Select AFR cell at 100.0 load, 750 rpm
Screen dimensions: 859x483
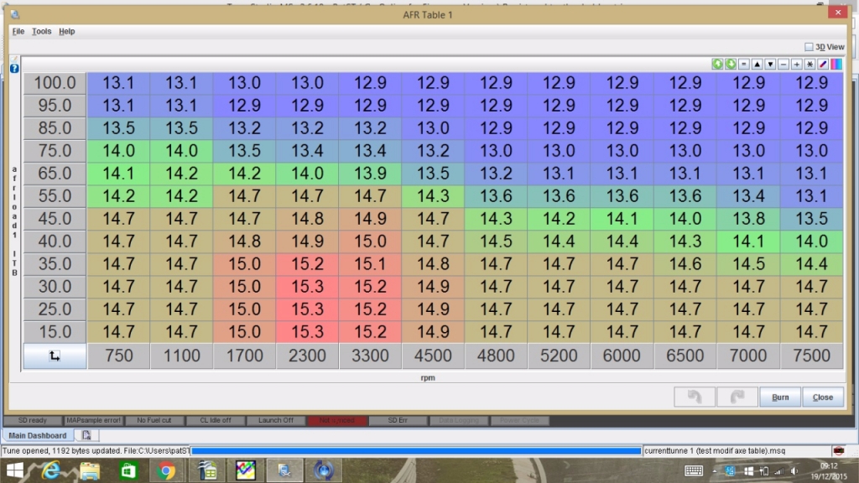(x=119, y=83)
